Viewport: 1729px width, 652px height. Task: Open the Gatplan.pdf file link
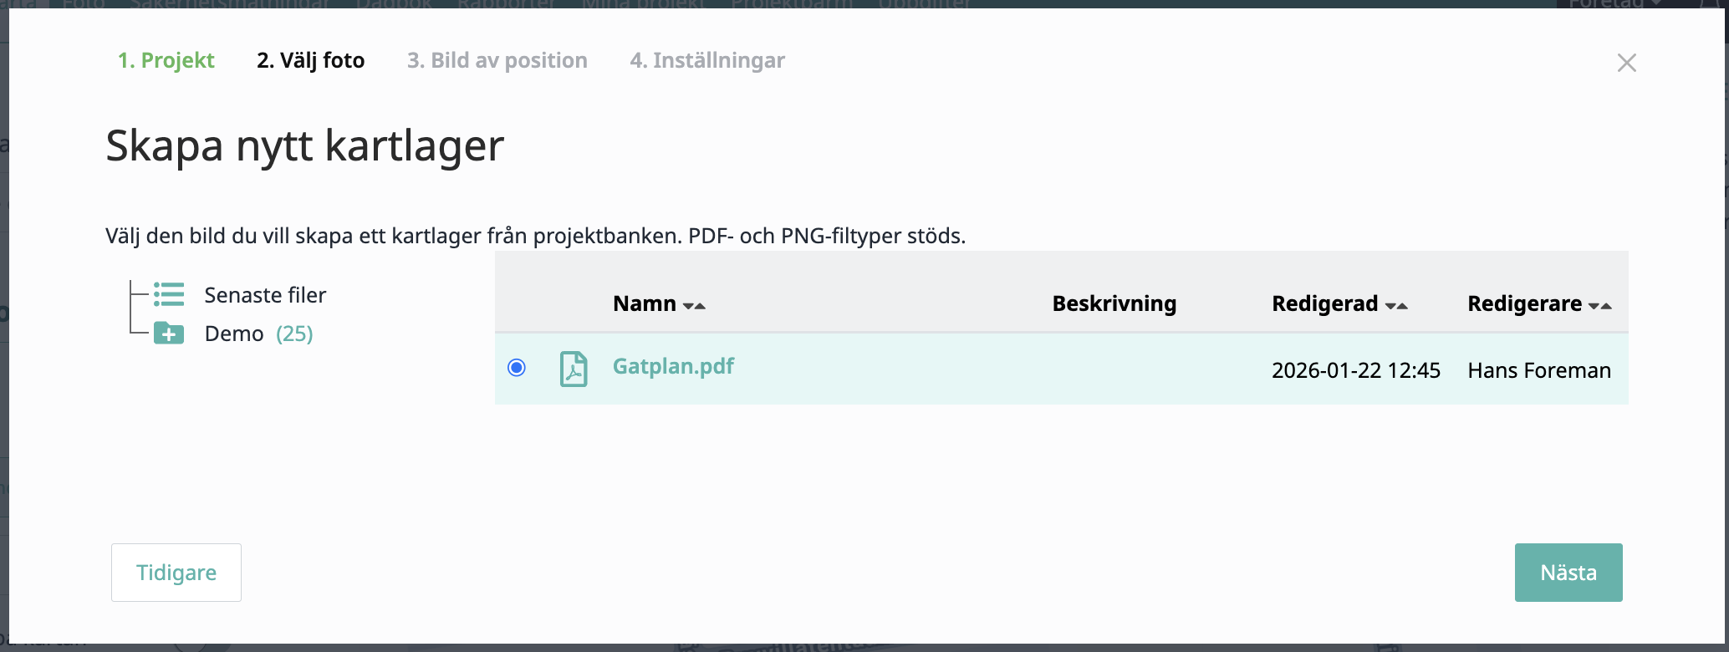673,366
